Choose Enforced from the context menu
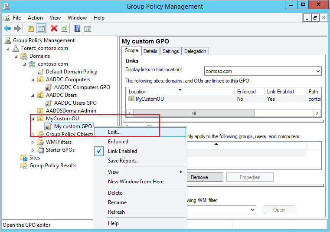Image resolution: width=330 pixels, height=232 pixels. coord(140,142)
